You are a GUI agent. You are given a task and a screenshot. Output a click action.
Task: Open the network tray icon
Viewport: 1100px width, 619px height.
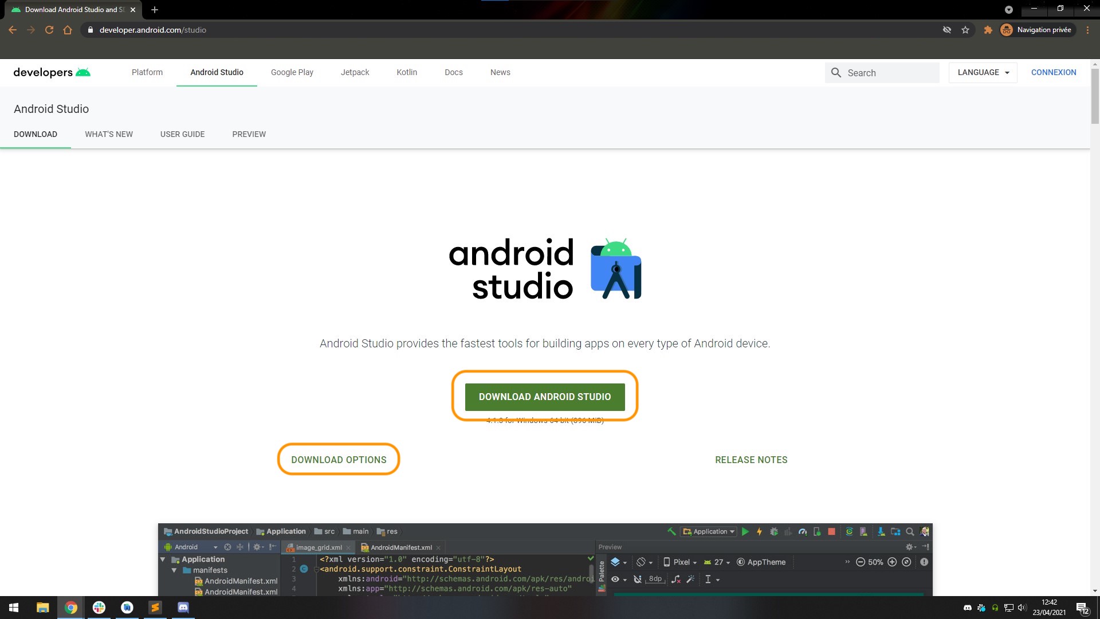1009,608
